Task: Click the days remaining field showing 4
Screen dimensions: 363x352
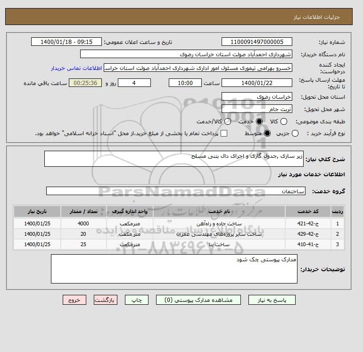Action: point(134,83)
